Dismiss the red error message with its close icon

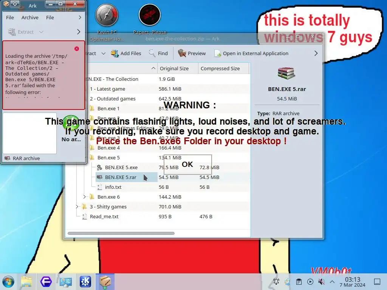coord(77,49)
